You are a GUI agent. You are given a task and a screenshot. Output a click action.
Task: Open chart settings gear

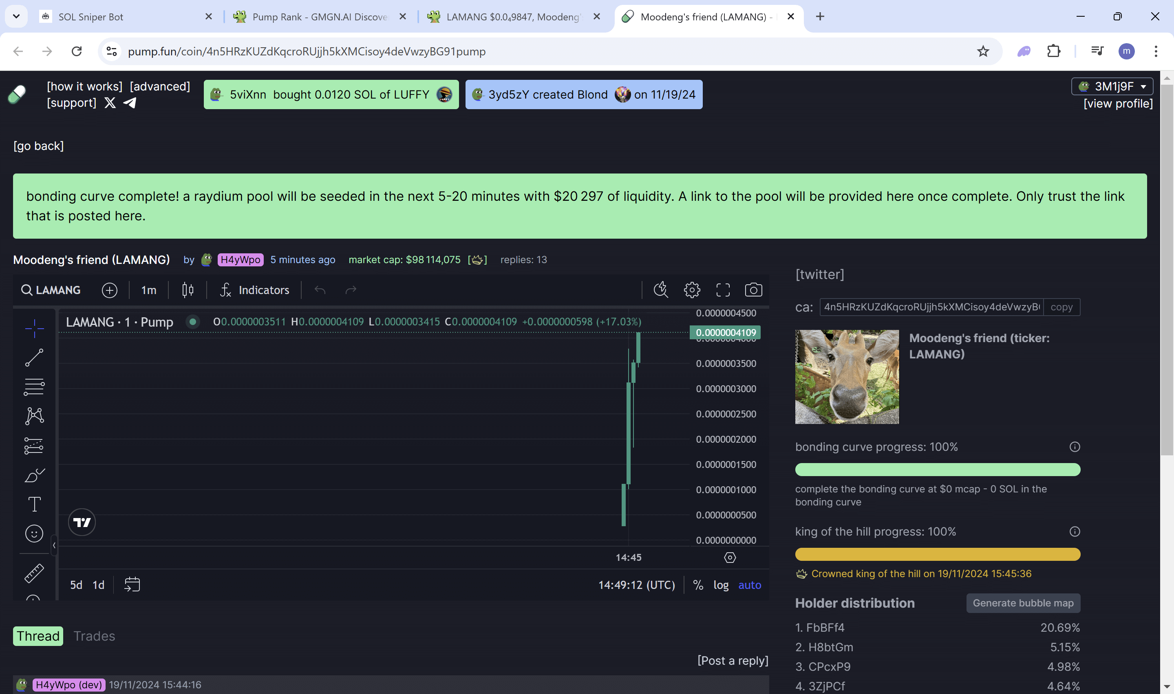tap(692, 290)
